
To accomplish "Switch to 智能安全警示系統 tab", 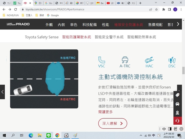I will coord(109,37).
